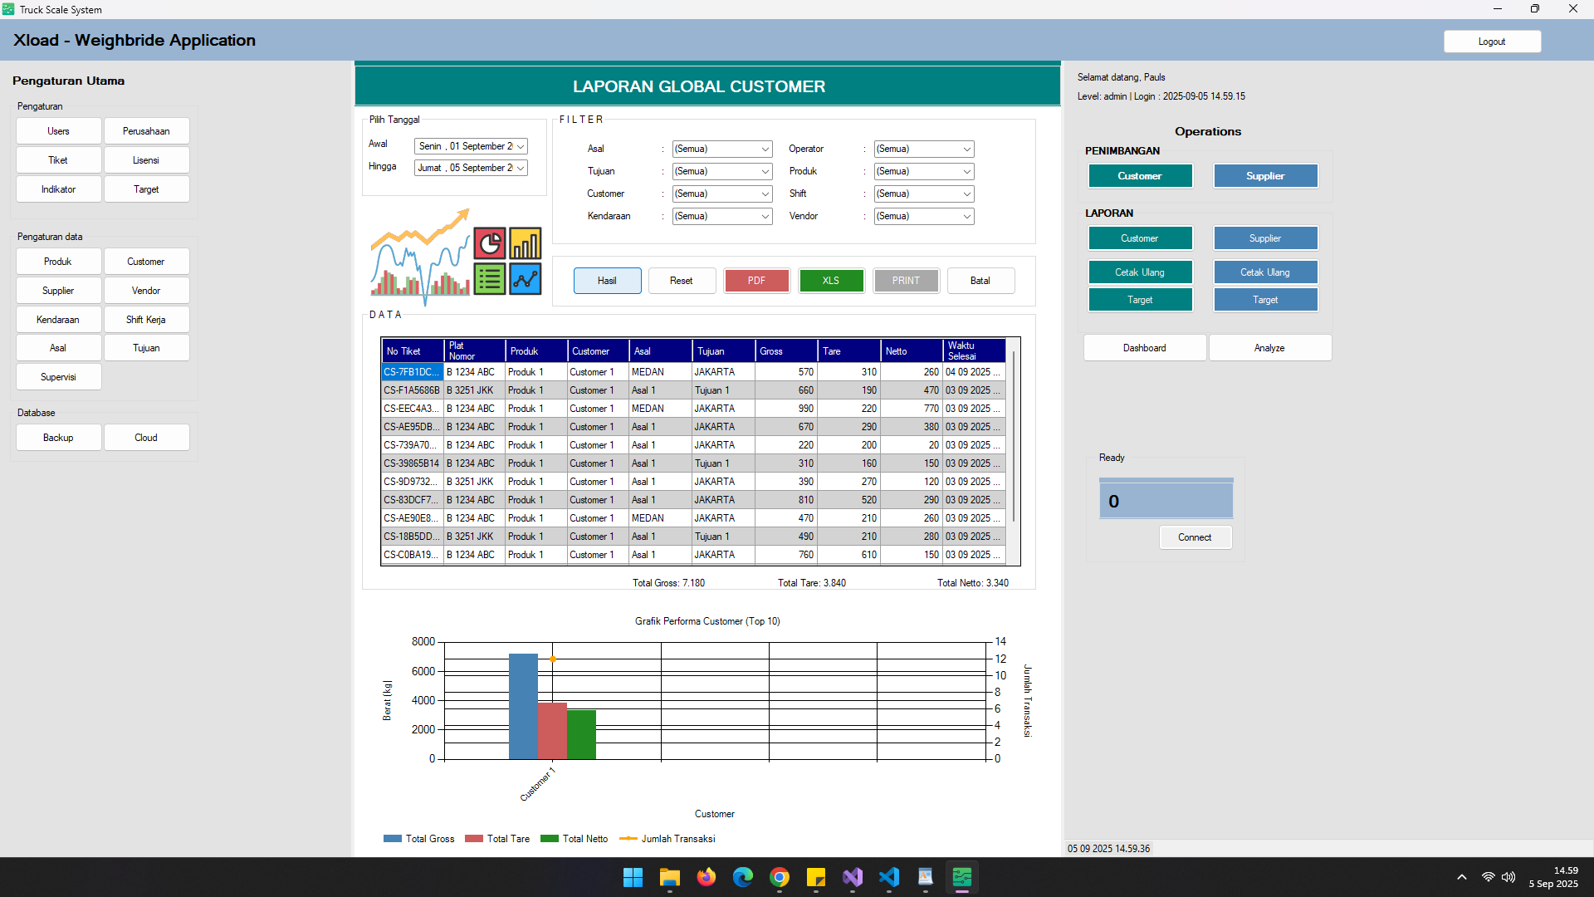The width and height of the screenshot is (1594, 897).
Task: Open Sticky Notes taskbar icon
Action: pyautogui.click(x=815, y=877)
